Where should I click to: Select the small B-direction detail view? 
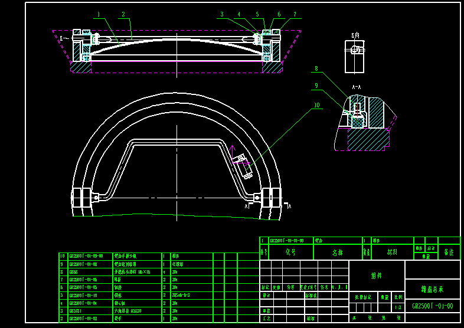(355, 57)
